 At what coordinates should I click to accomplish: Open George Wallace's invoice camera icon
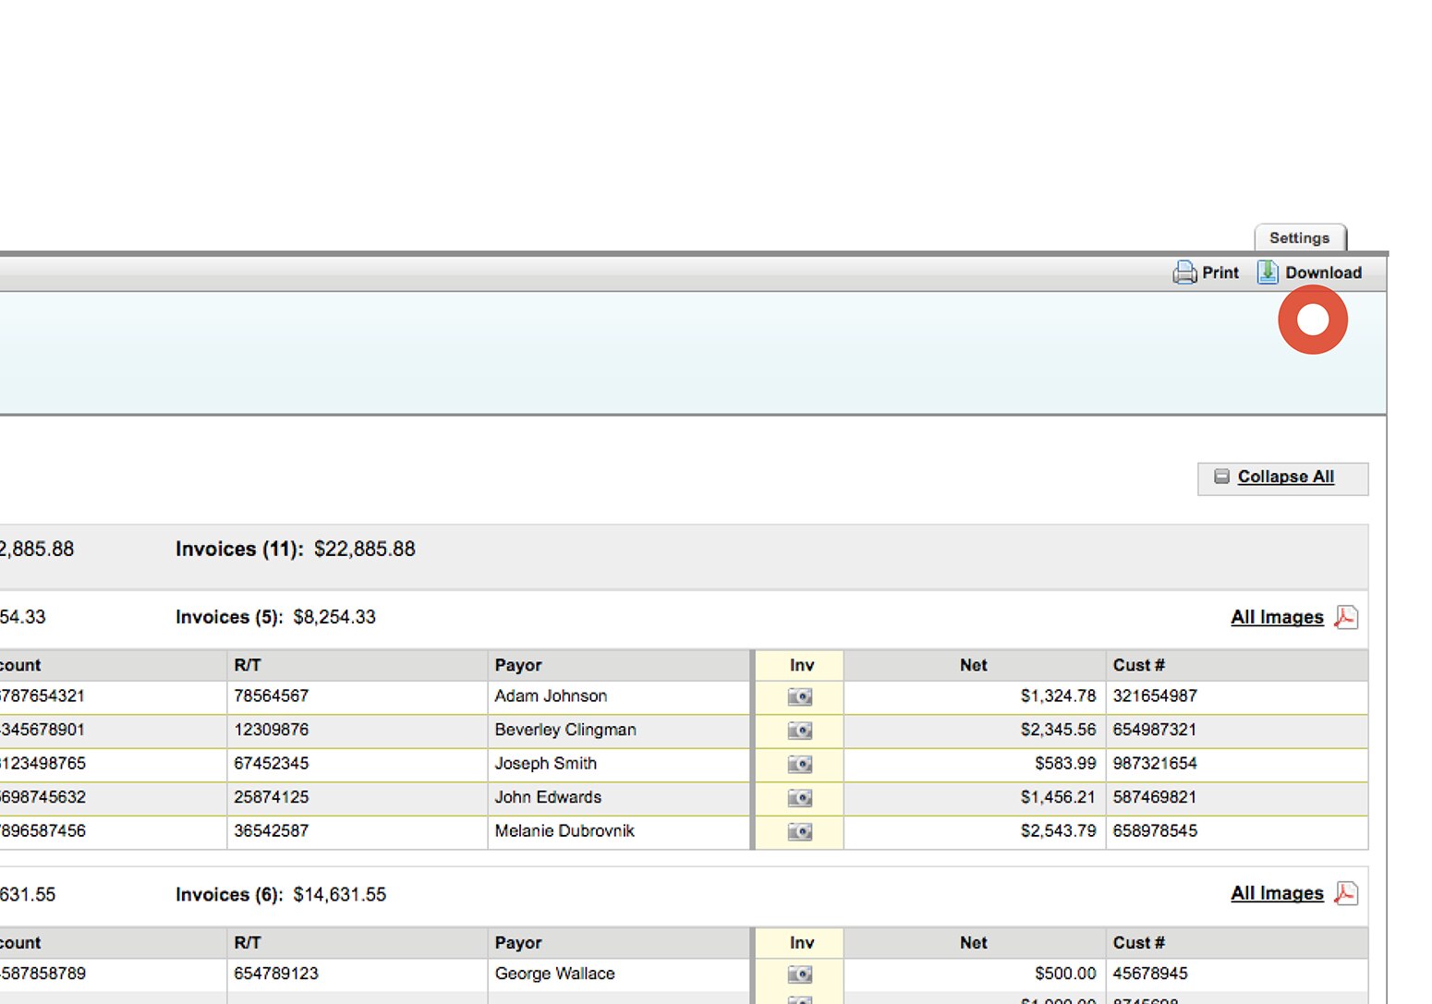click(x=799, y=974)
